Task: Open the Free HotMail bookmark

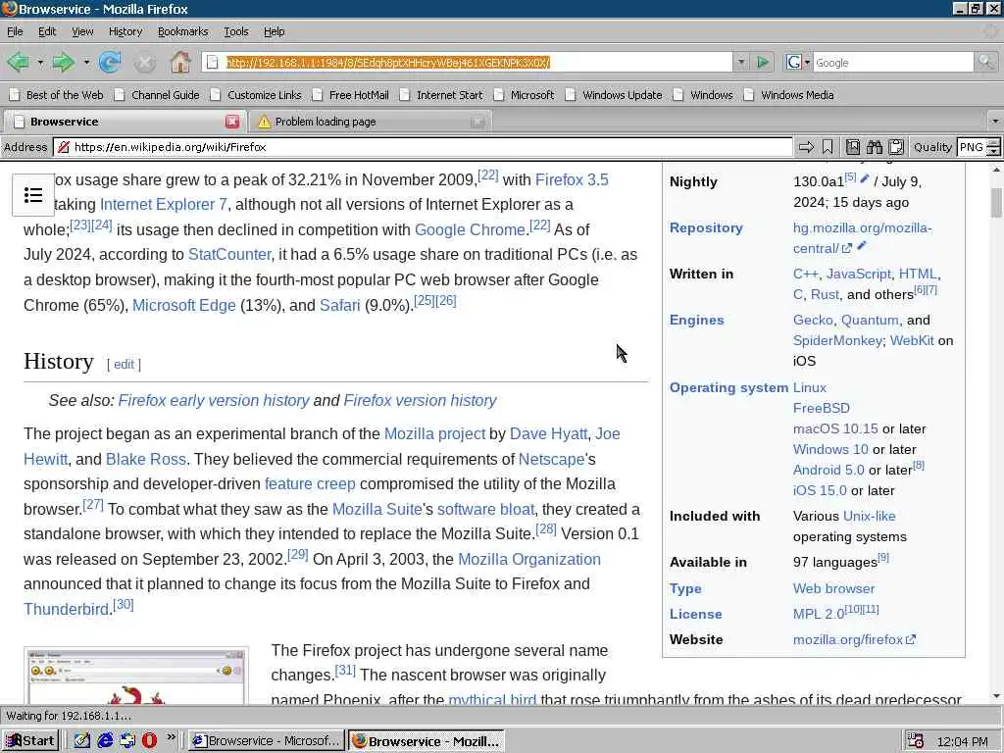Action: pyautogui.click(x=351, y=95)
